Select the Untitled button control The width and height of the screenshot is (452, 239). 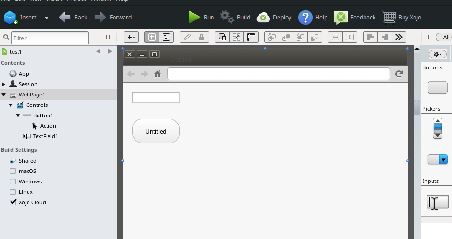click(x=156, y=131)
